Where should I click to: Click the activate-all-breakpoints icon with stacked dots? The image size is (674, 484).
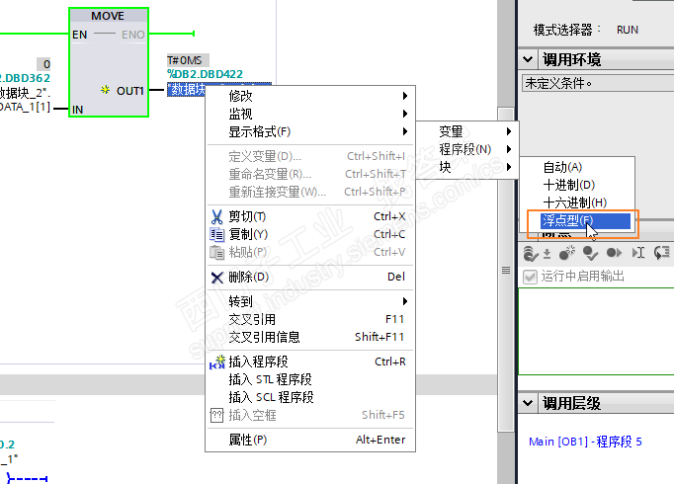531,253
